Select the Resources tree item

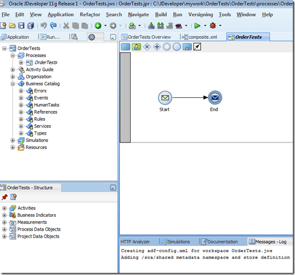36,147
